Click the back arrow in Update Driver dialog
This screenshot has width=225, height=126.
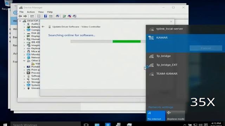[x=43, y=27]
